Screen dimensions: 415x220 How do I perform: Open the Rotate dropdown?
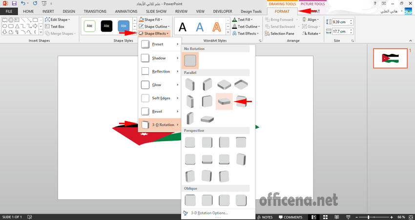pyautogui.click(x=311, y=34)
